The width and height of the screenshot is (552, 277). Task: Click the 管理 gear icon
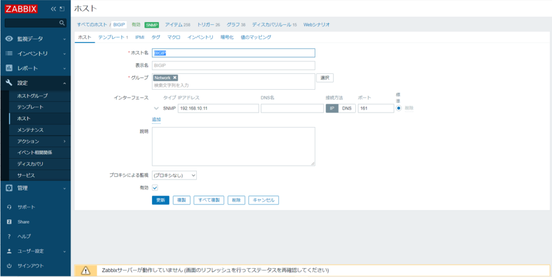(9, 188)
